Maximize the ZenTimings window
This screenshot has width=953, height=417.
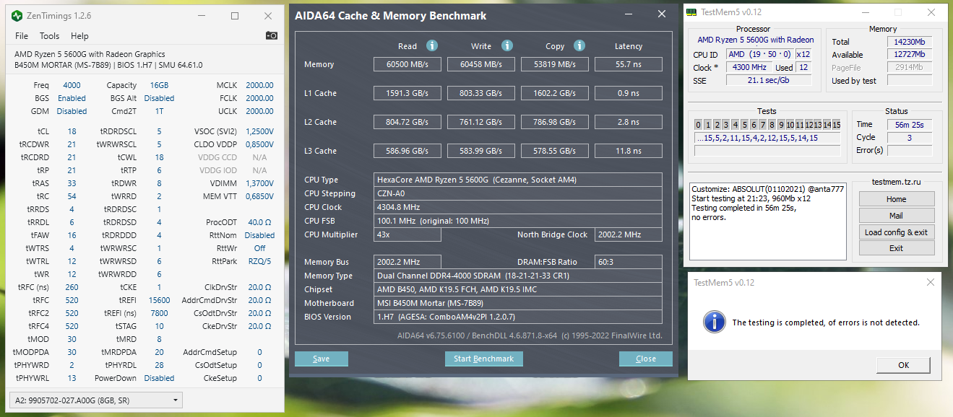(x=234, y=15)
